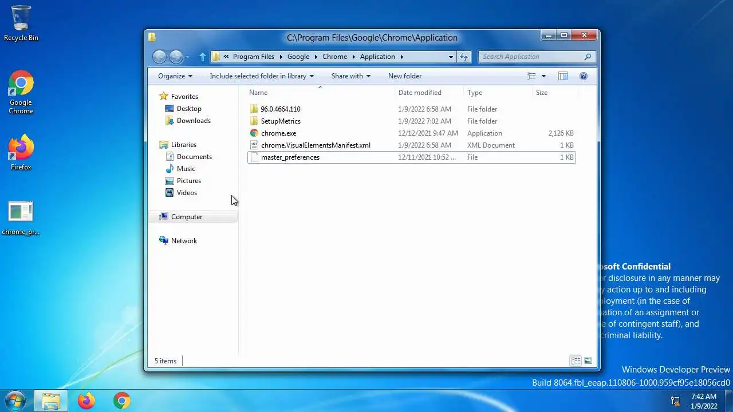Image resolution: width=733 pixels, height=412 pixels.
Task: Click the Chrome breadcrumb segment
Action: click(334, 57)
